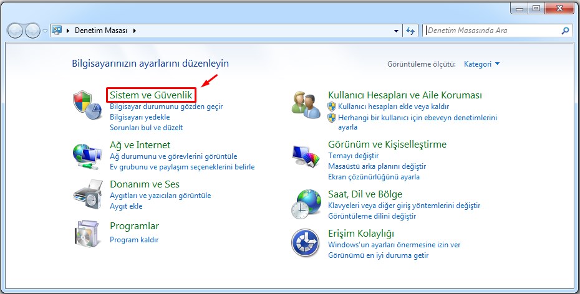The width and height of the screenshot is (580, 294).
Task: Click the Donanım ve Ses printer icon
Action: [x=87, y=194]
